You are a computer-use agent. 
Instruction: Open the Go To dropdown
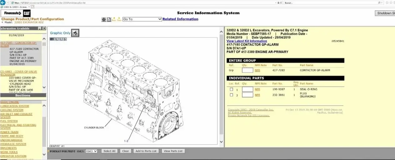[x=142, y=19]
